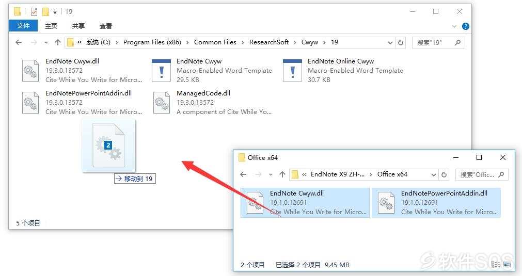Click back arrow in Office x64 window
Viewport: 522px width, 276px height.
243,174
